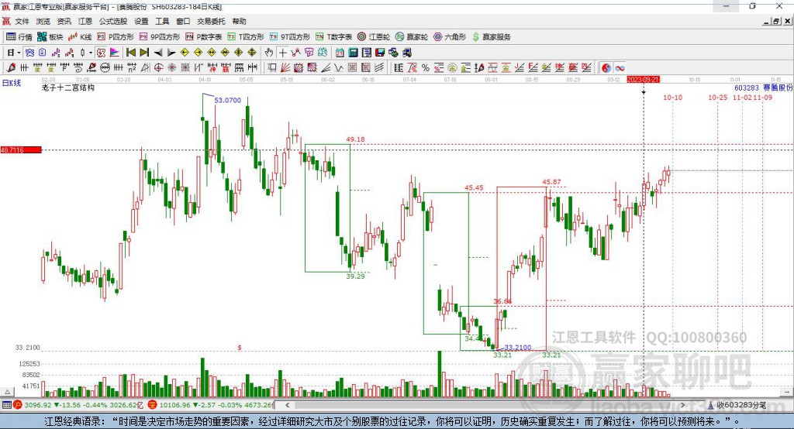Open the 设置 menu

click(141, 21)
